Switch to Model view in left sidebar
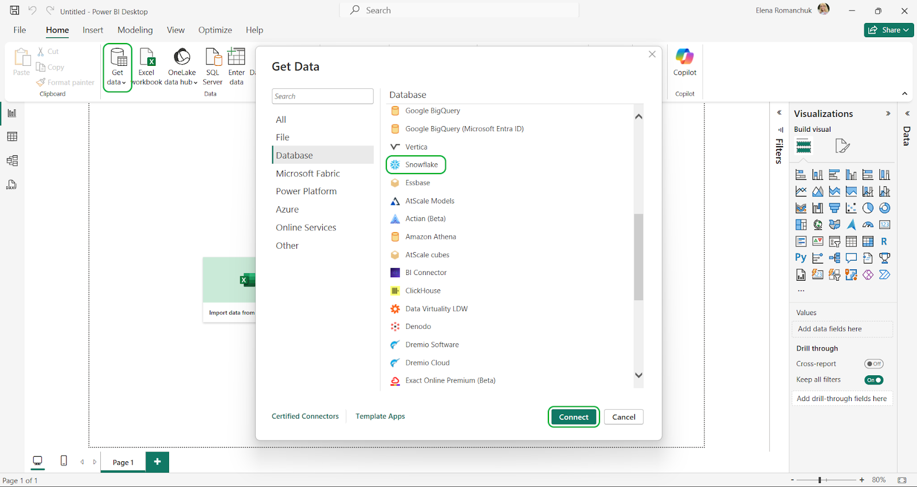Viewport: 917px width, 487px height. 12,161
